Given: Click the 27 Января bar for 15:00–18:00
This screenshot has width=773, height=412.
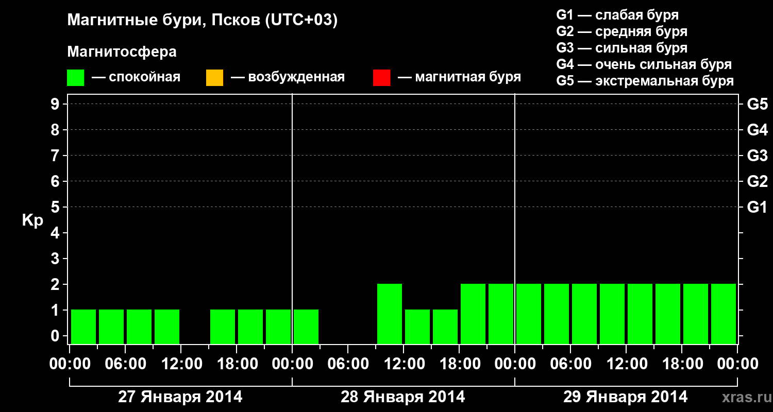Looking at the screenshot, I should click(x=223, y=327).
